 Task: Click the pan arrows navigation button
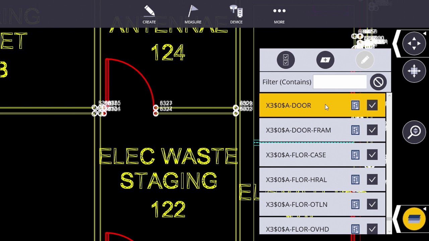414,44
